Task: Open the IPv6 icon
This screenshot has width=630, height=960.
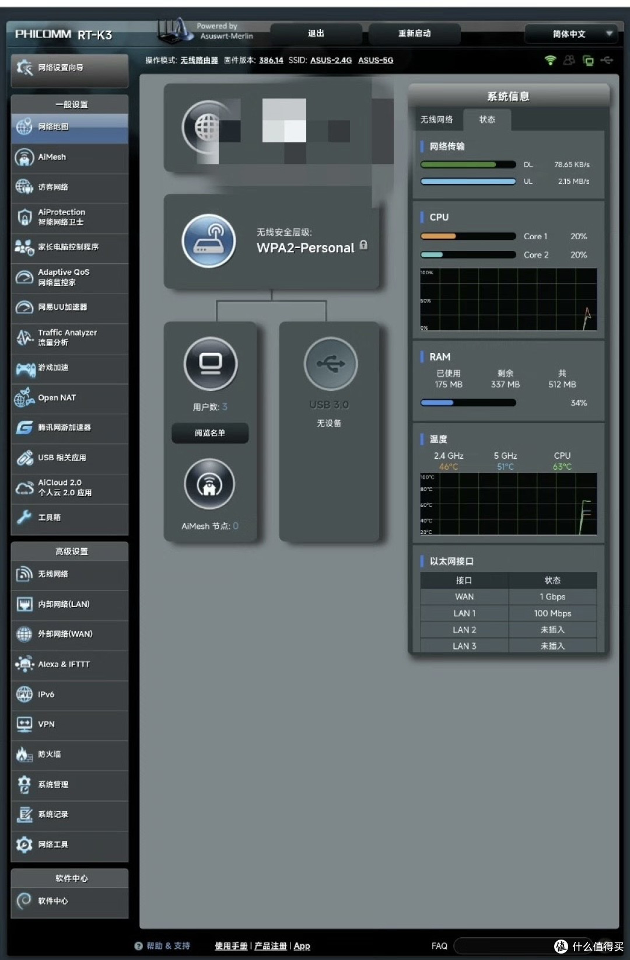Action: (24, 694)
